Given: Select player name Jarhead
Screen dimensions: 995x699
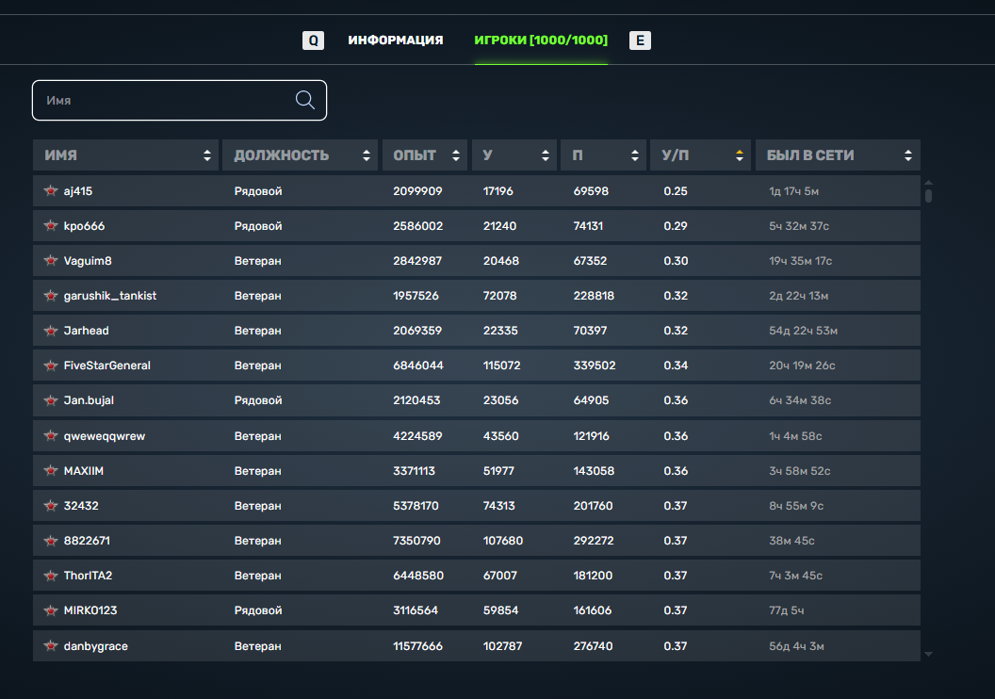Looking at the screenshot, I should pos(87,331).
